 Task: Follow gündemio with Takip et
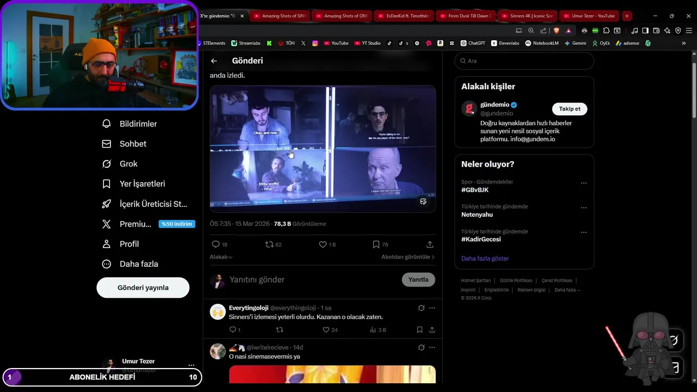[570, 109]
